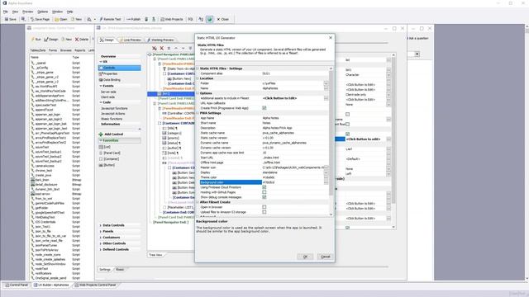Select the [Panel Card] favorite control
This screenshot has width=529, height=297.
110,153
